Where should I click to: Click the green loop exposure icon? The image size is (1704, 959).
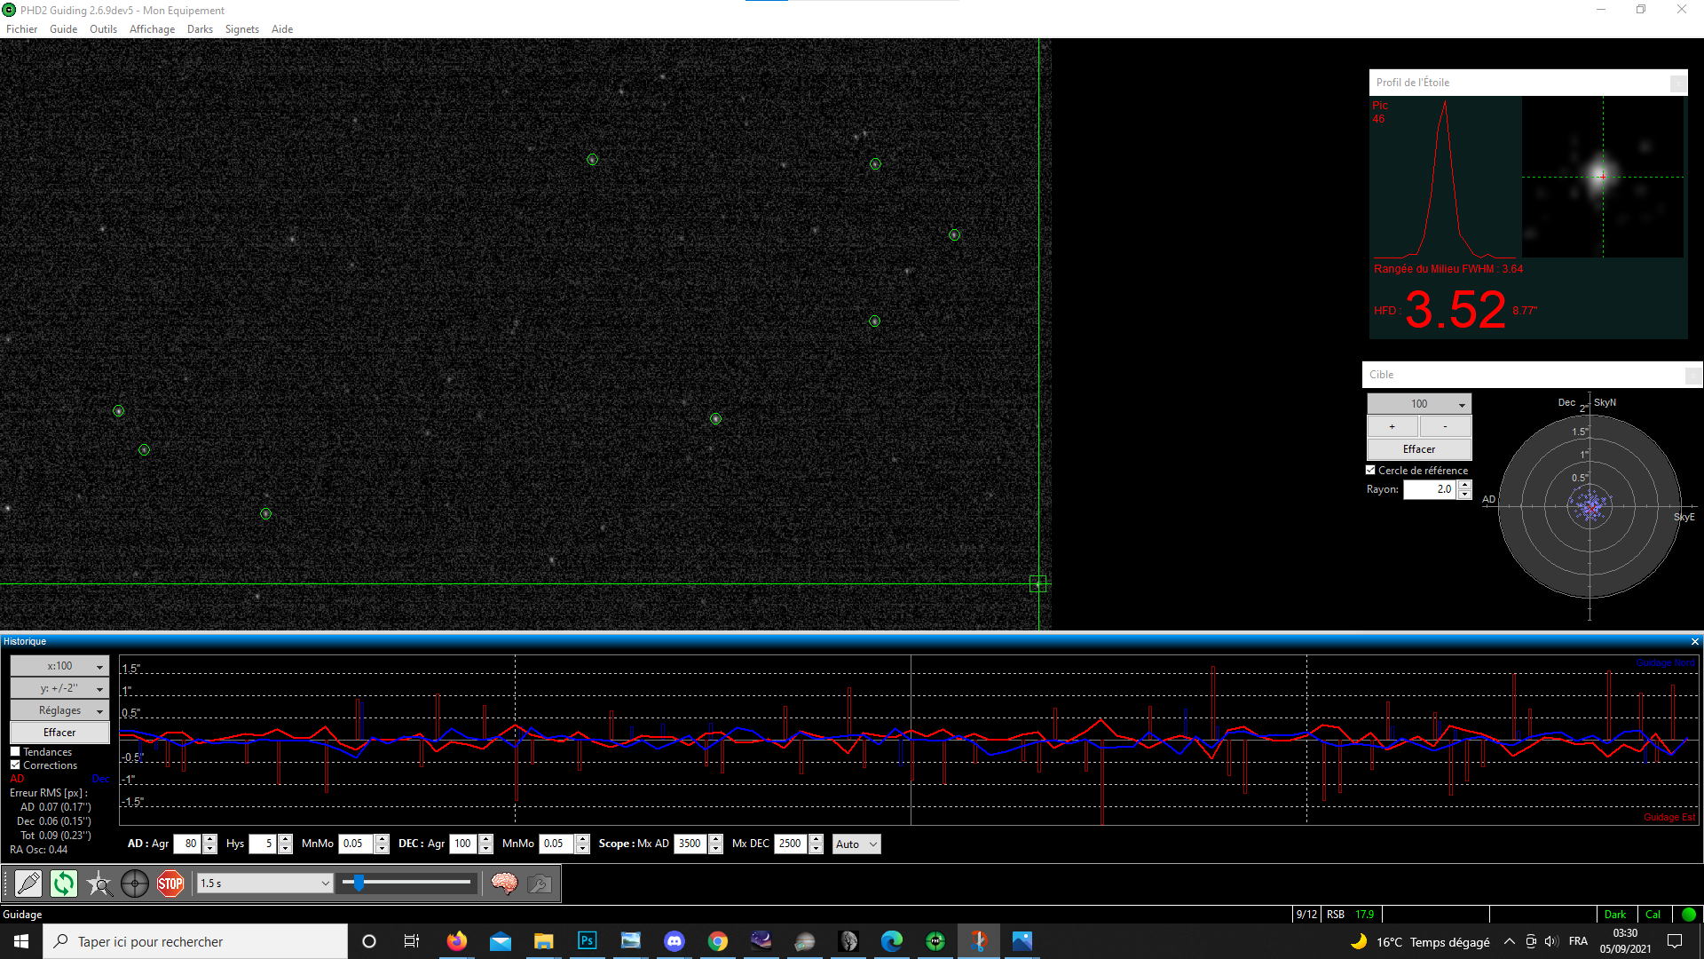click(x=64, y=884)
